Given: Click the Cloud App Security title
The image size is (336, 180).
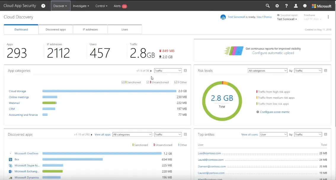Looking at the screenshot, I should (x=20, y=6).
